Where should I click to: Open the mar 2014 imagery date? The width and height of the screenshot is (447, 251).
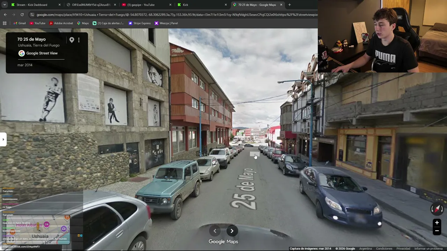pyautogui.click(x=25, y=65)
